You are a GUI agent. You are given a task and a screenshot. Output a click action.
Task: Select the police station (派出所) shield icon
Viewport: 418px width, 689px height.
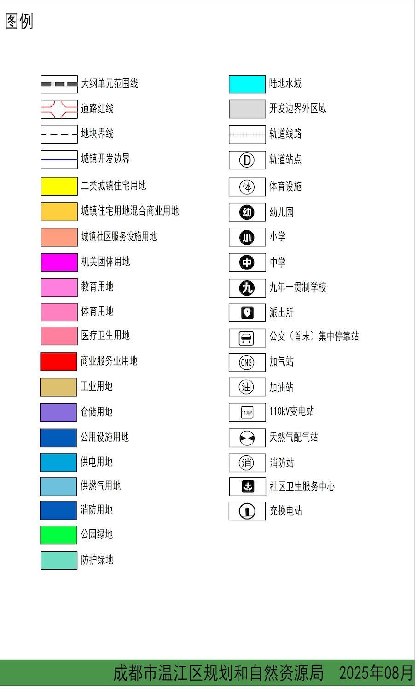point(247,313)
